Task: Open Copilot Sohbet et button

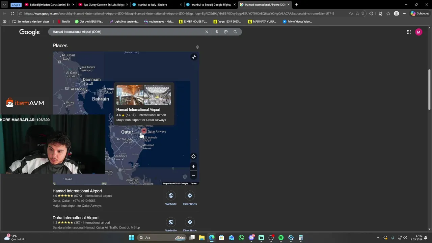Action: 420,13
